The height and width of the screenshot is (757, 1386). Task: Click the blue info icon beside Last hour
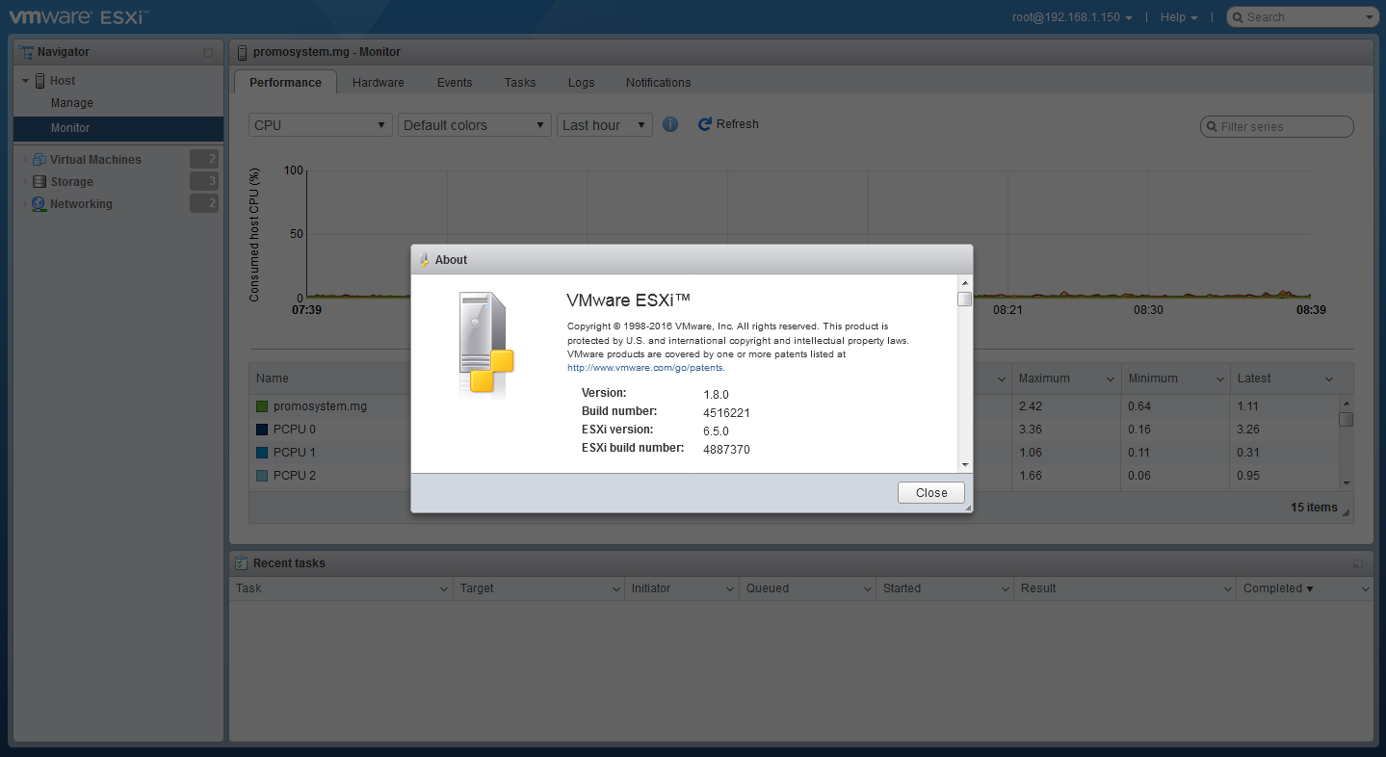[x=670, y=124]
